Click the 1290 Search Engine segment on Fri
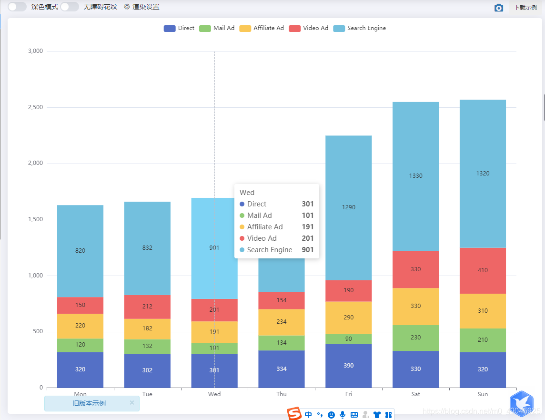 pyautogui.click(x=348, y=207)
